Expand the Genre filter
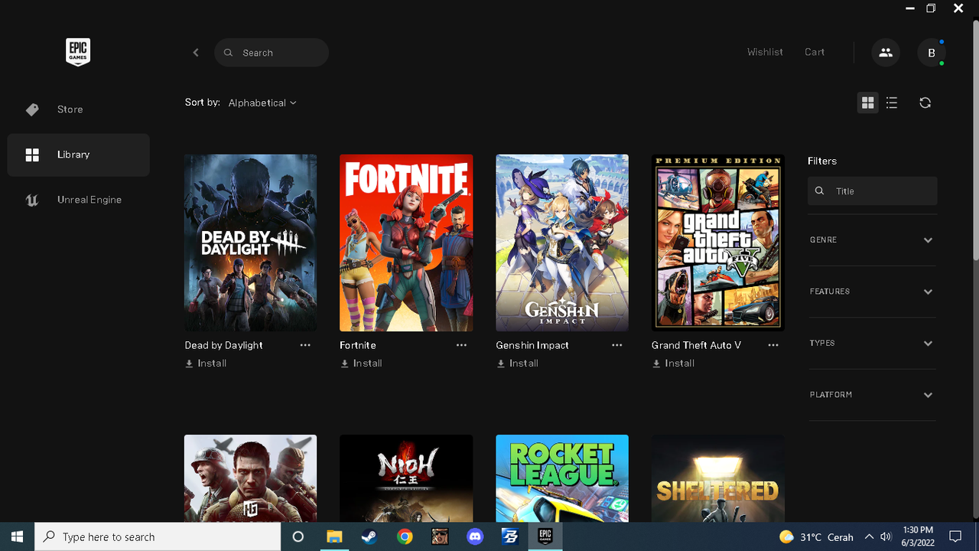The width and height of the screenshot is (979, 551). pyautogui.click(x=872, y=240)
